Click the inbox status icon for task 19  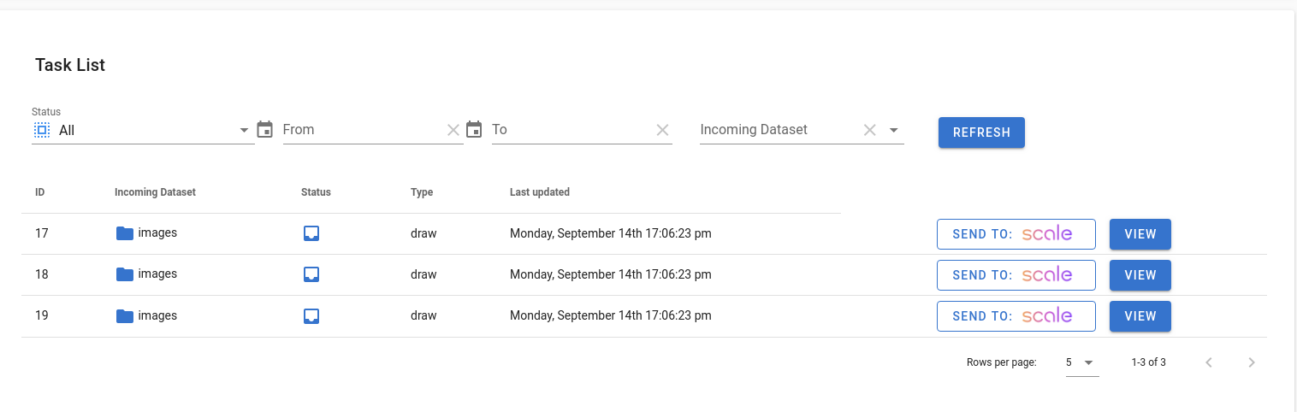click(x=311, y=316)
